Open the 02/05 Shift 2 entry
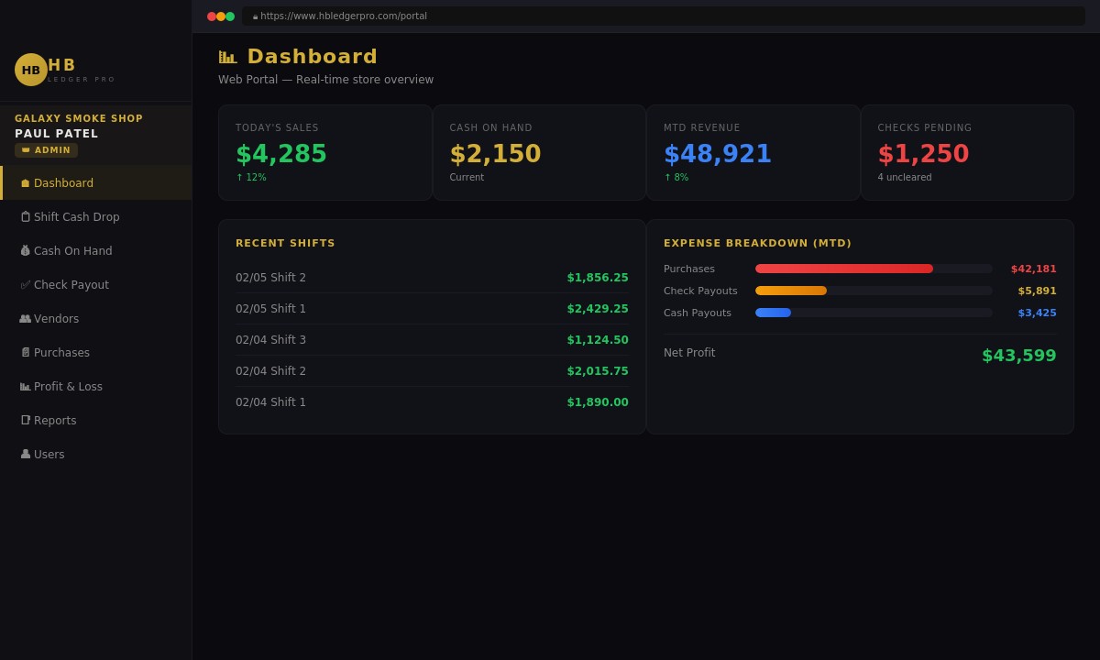 pos(270,277)
